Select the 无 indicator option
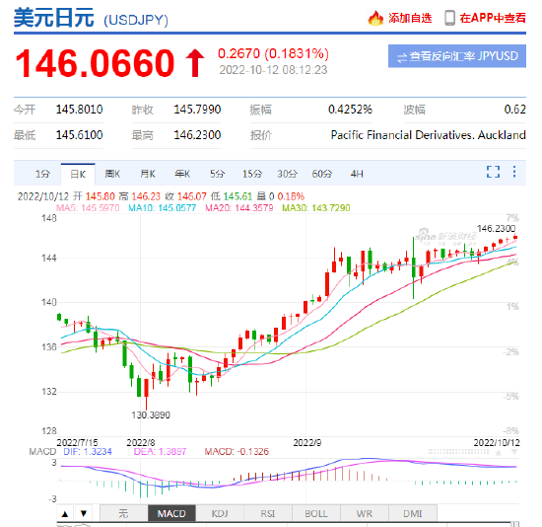The image size is (542, 527). pos(123,513)
